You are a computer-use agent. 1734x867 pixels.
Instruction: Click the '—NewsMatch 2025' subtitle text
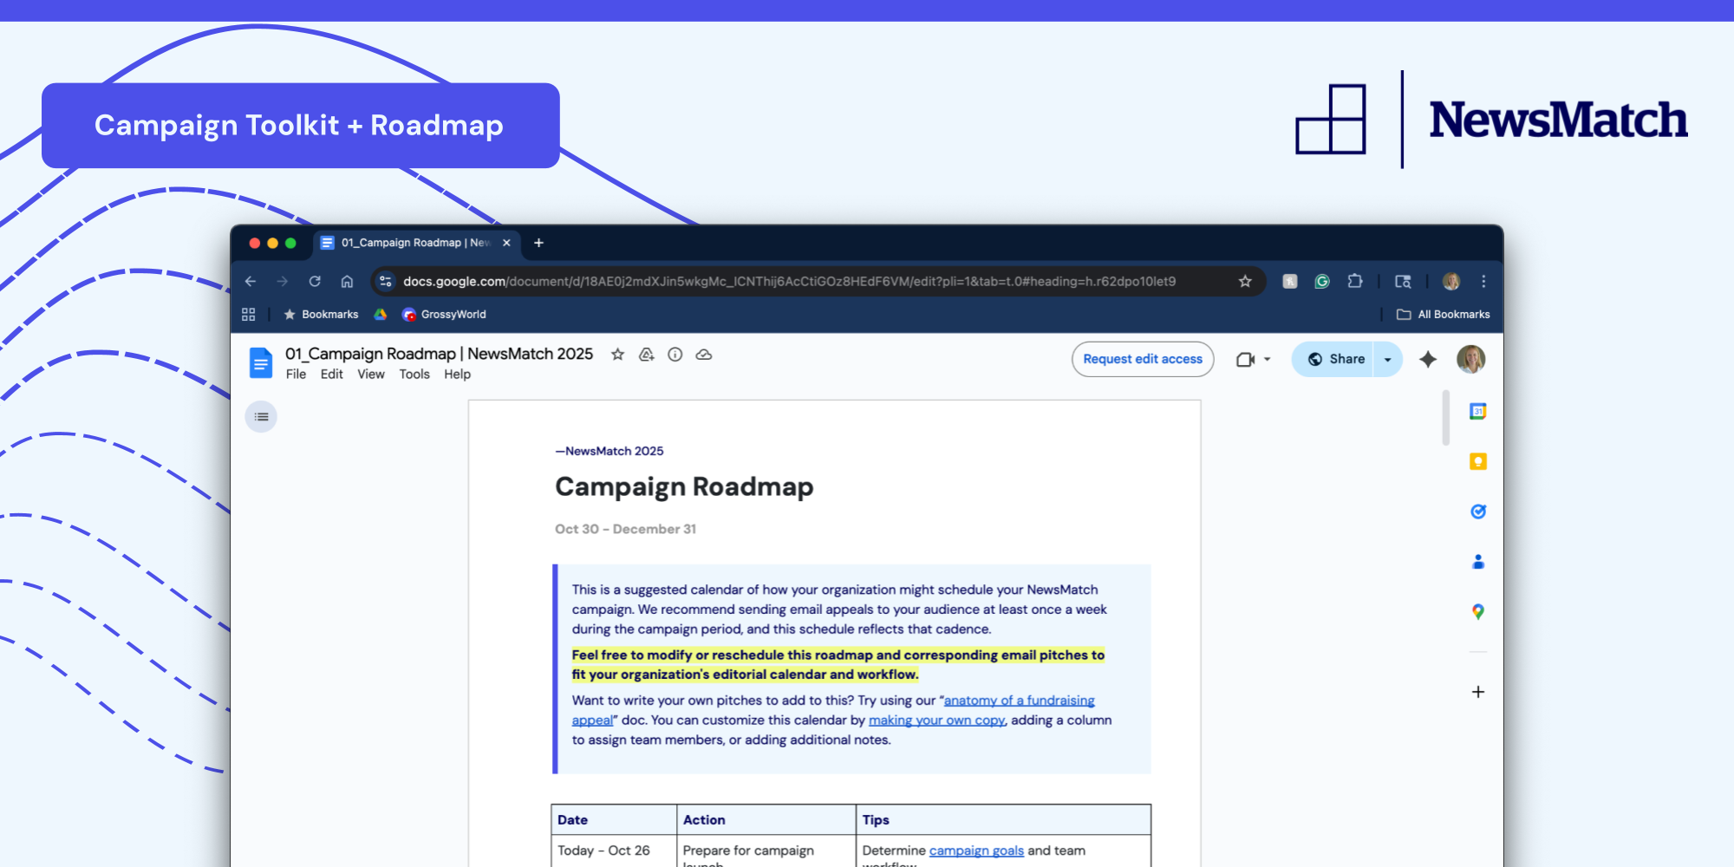click(x=610, y=451)
